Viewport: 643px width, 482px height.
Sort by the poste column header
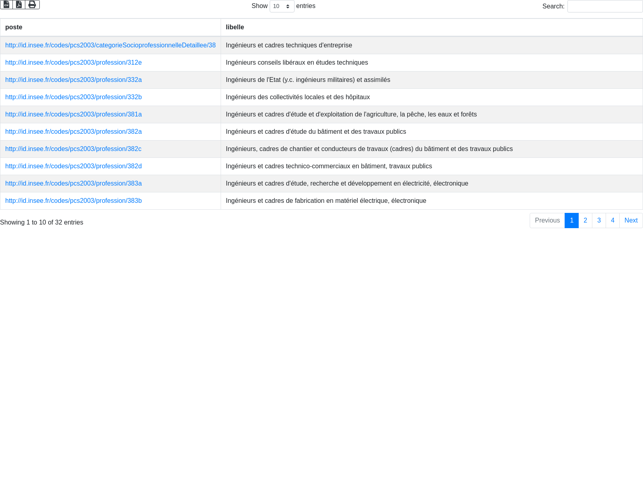[x=14, y=27]
